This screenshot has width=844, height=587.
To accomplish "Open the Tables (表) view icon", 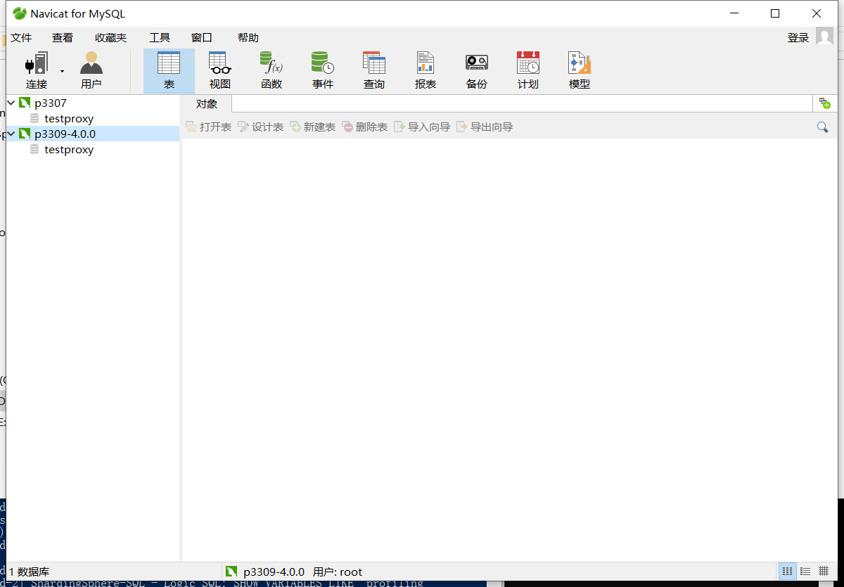I will (169, 69).
